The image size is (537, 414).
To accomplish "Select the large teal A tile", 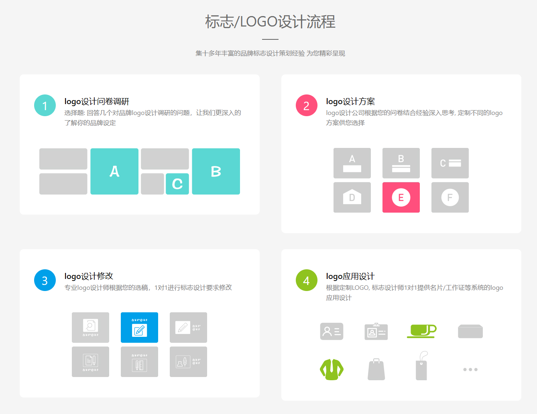I will [x=114, y=172].
